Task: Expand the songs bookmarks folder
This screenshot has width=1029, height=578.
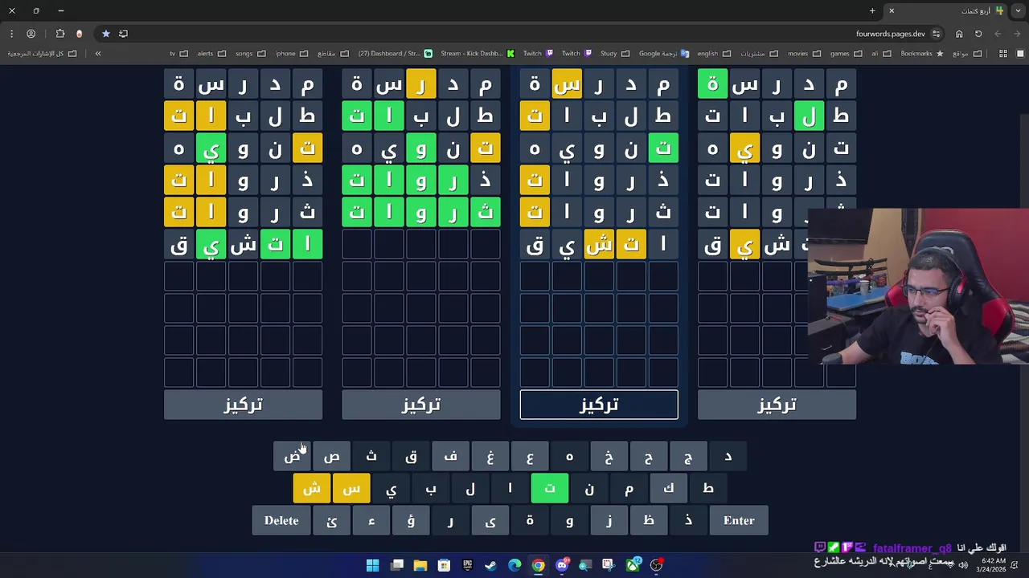Action: [x=250, y=54]
